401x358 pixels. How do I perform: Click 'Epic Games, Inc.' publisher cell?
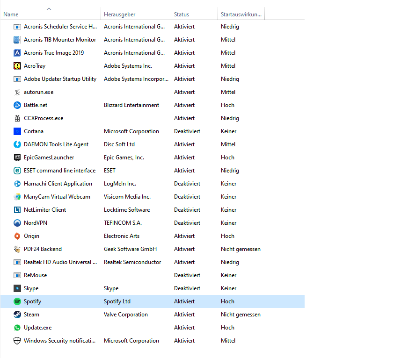click(x=124, y=158)
